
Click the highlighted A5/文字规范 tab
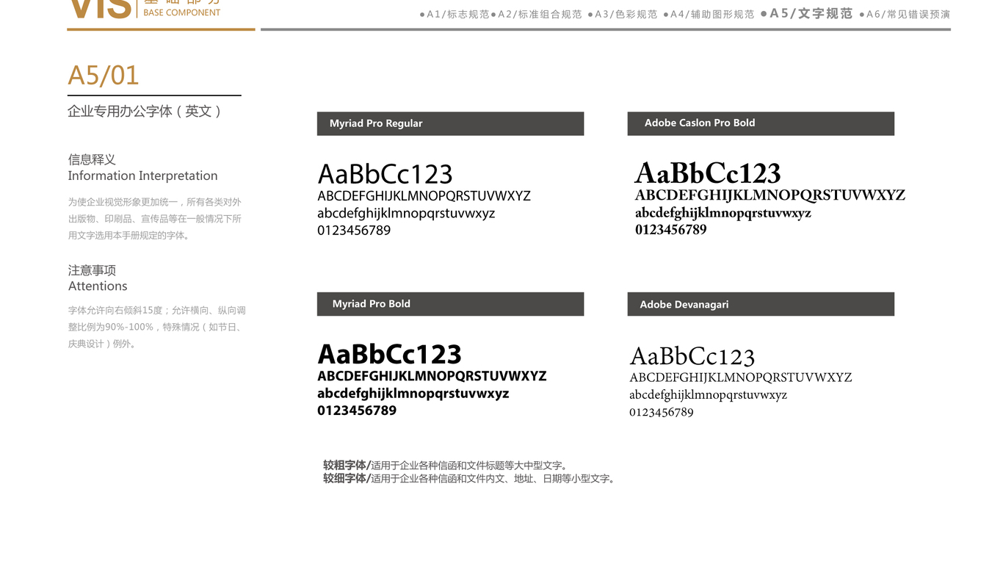coord(807,14)
